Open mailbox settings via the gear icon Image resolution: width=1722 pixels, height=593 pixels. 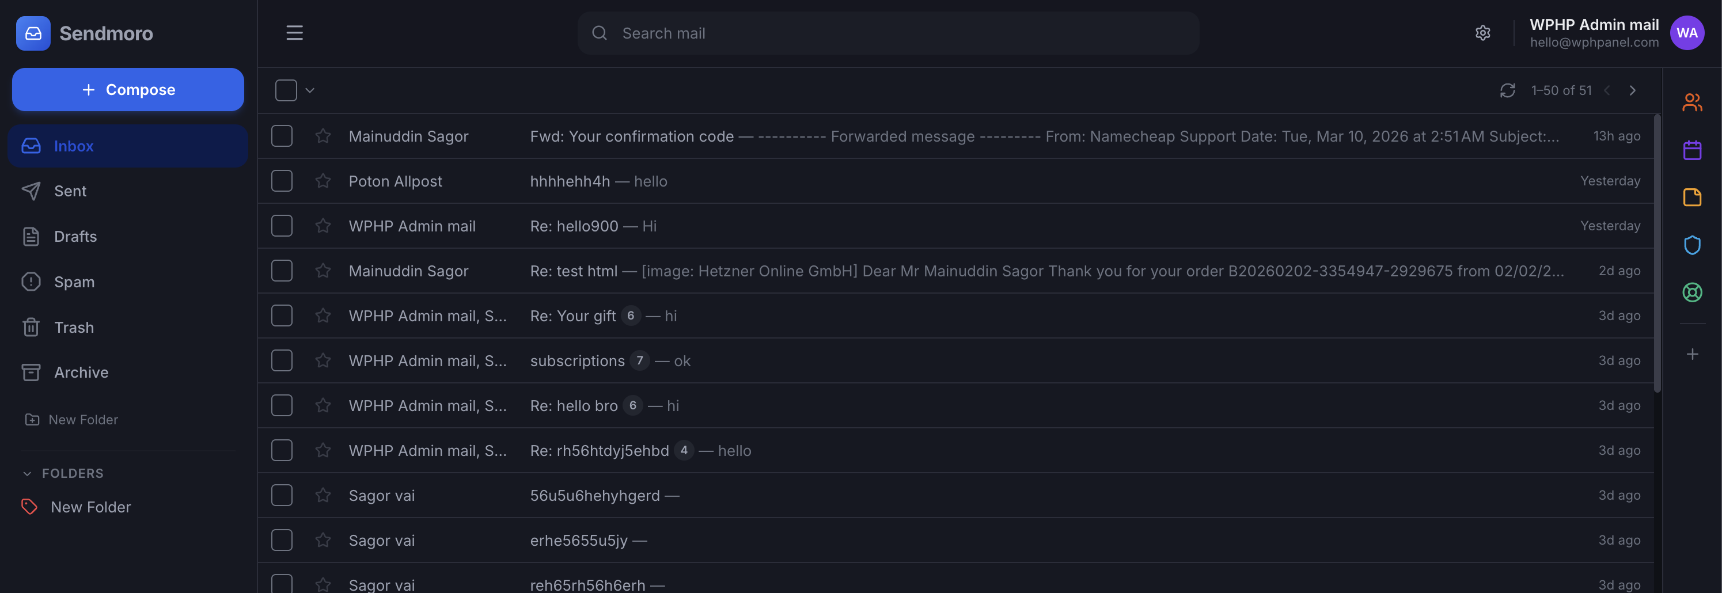tap(1484, 32)
